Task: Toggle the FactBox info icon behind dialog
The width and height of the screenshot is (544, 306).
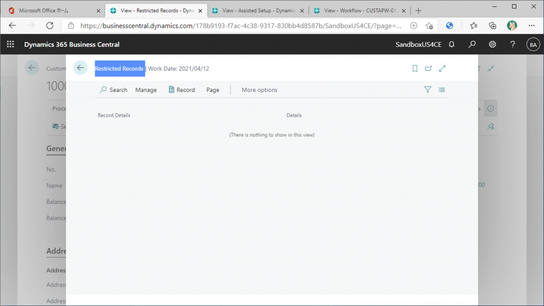Action: pos(490,108)
